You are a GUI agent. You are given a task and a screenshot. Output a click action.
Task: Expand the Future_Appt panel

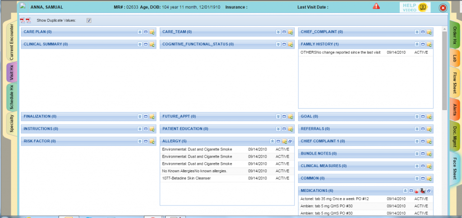click(278, 117)
